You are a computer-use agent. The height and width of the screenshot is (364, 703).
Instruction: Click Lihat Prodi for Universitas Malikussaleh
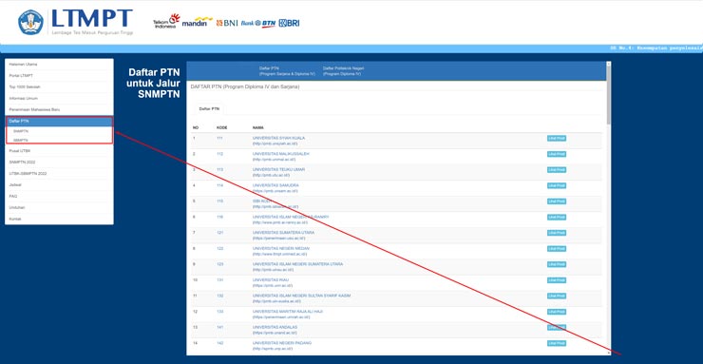(x=557, y=154)
